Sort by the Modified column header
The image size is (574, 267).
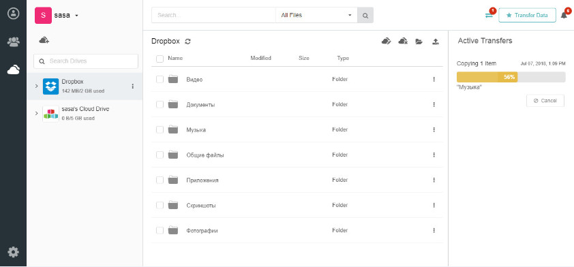click(260, 58)
